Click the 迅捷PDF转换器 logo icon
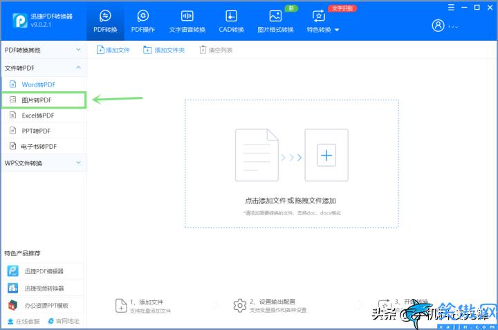This screenshot has width=498, height=330. click(19, 20)
